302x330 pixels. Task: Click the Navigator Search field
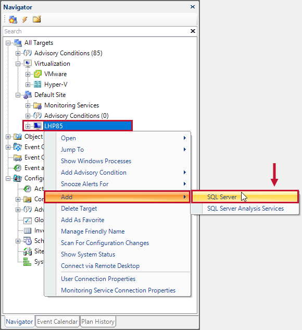click(96, 31)
